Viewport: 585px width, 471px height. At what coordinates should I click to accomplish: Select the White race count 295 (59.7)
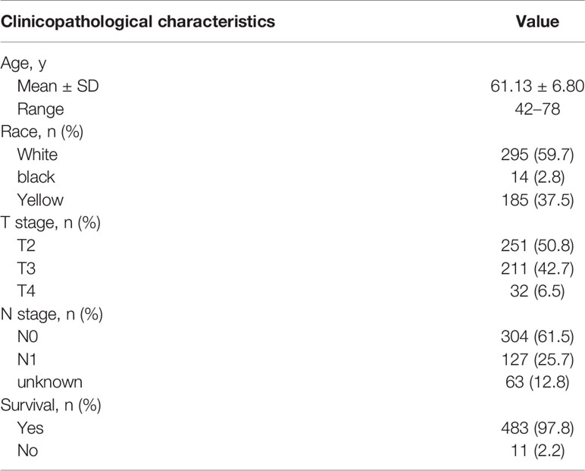(537, 155)
